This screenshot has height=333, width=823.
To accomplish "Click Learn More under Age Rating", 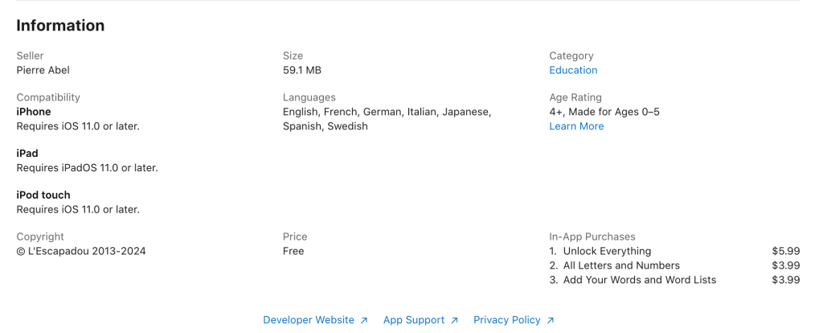I will click(576, 126).
